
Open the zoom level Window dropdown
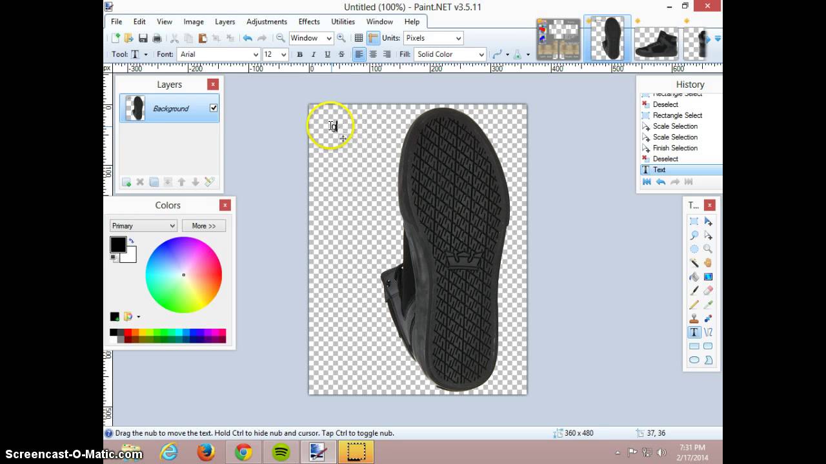click(310, 38)
